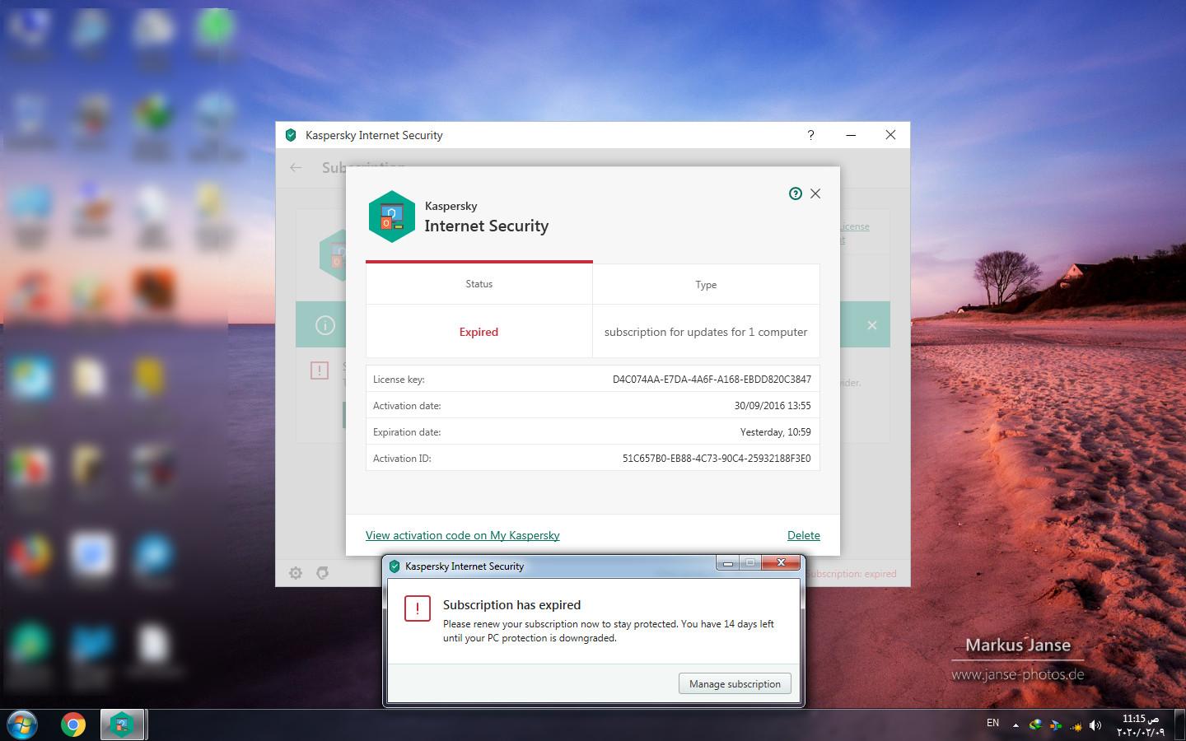Click the subscription for updates type text
Image resolution: width=1186 pixels, height=741 pixels.
[706, 332]
